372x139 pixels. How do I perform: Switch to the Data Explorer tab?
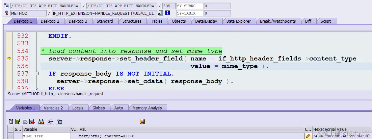click(x=238, y=21)
